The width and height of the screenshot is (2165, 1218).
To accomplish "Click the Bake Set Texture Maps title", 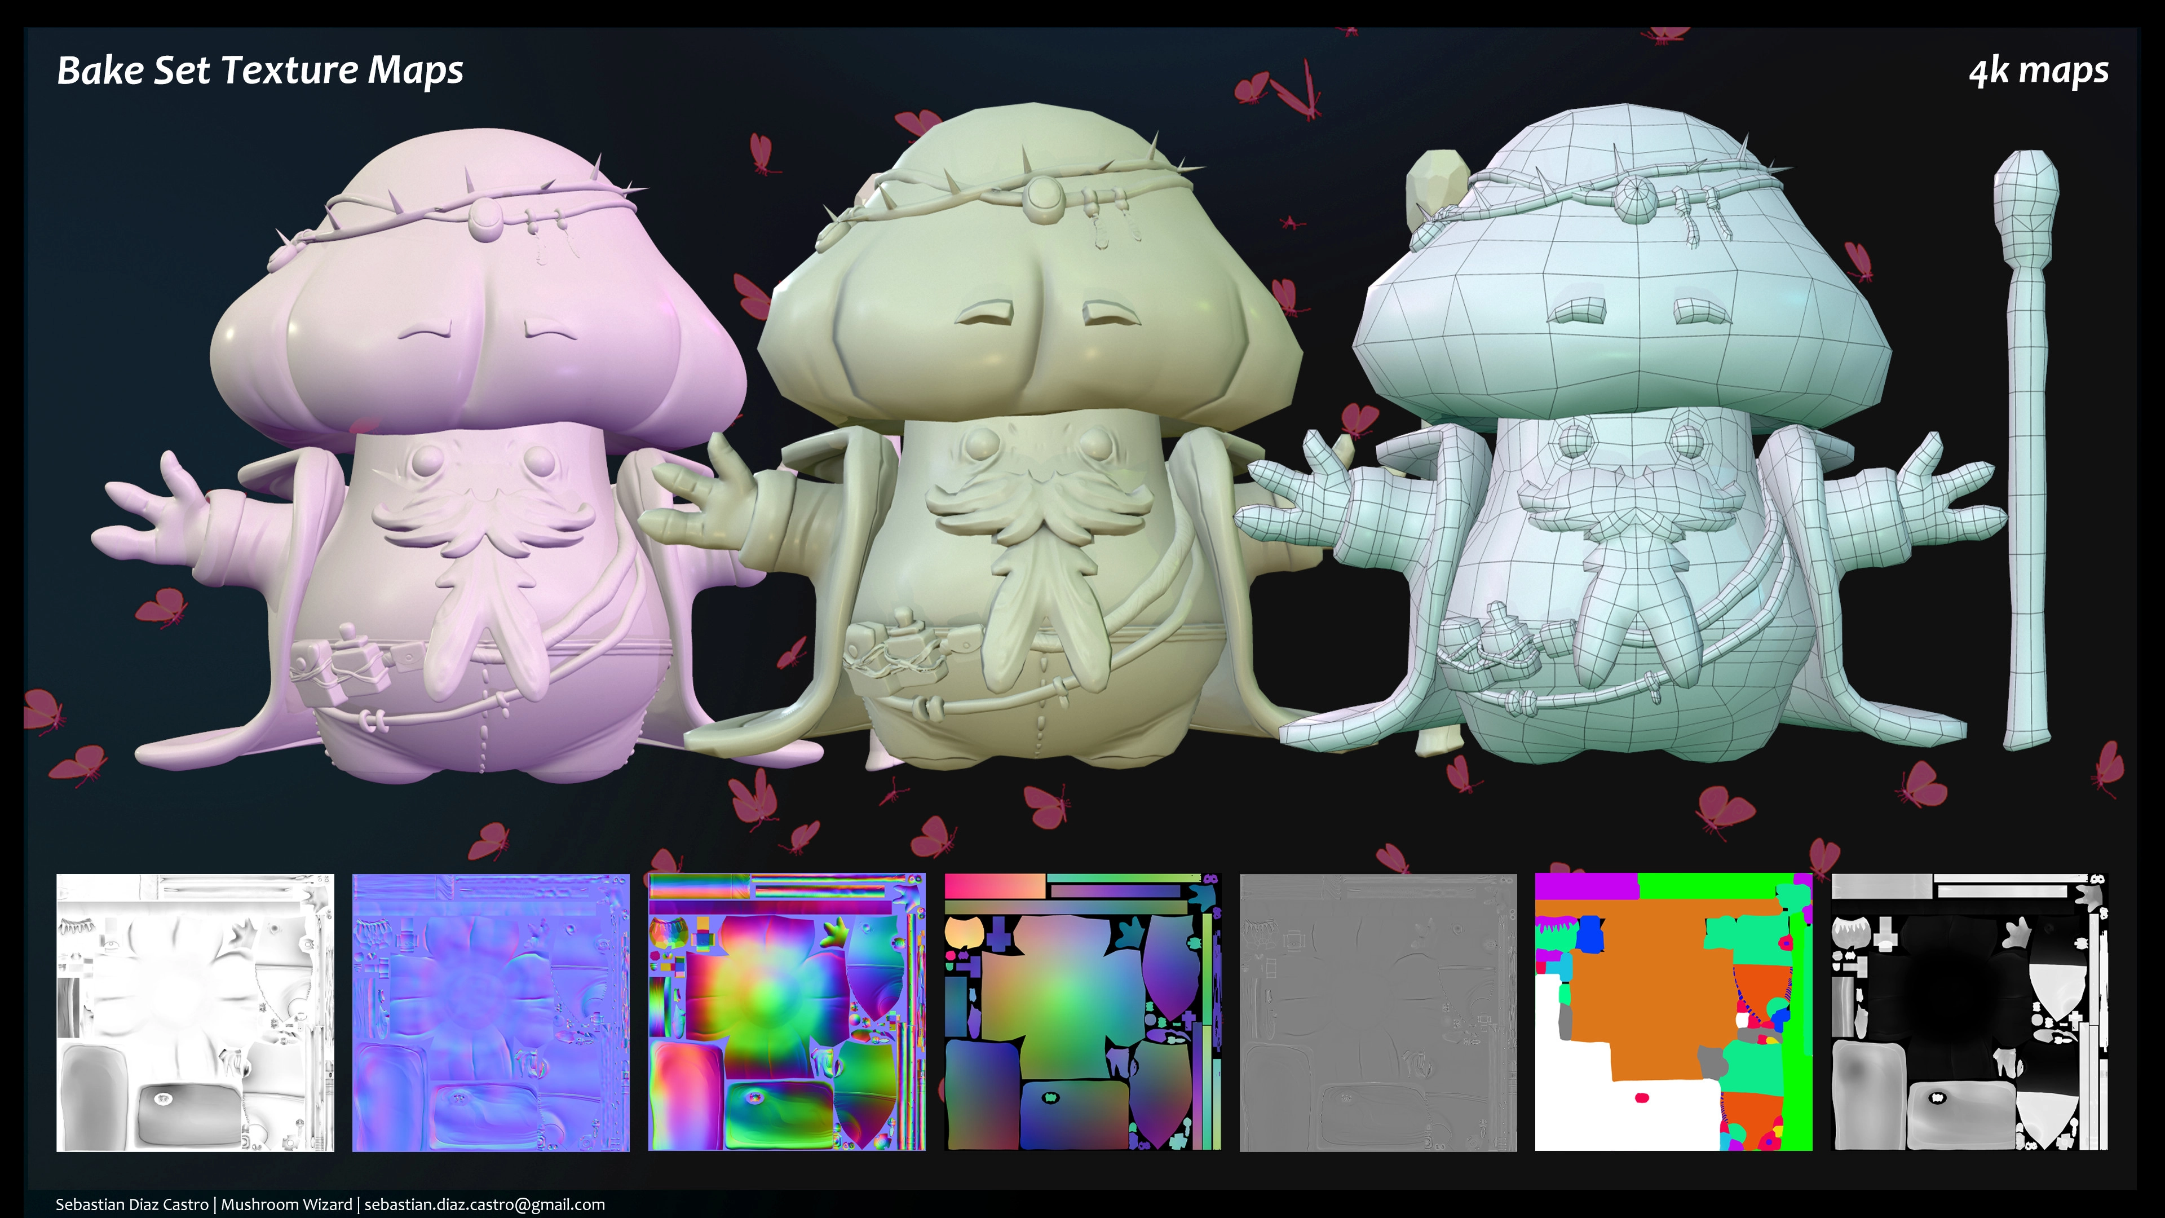I will tap(260, 70).
